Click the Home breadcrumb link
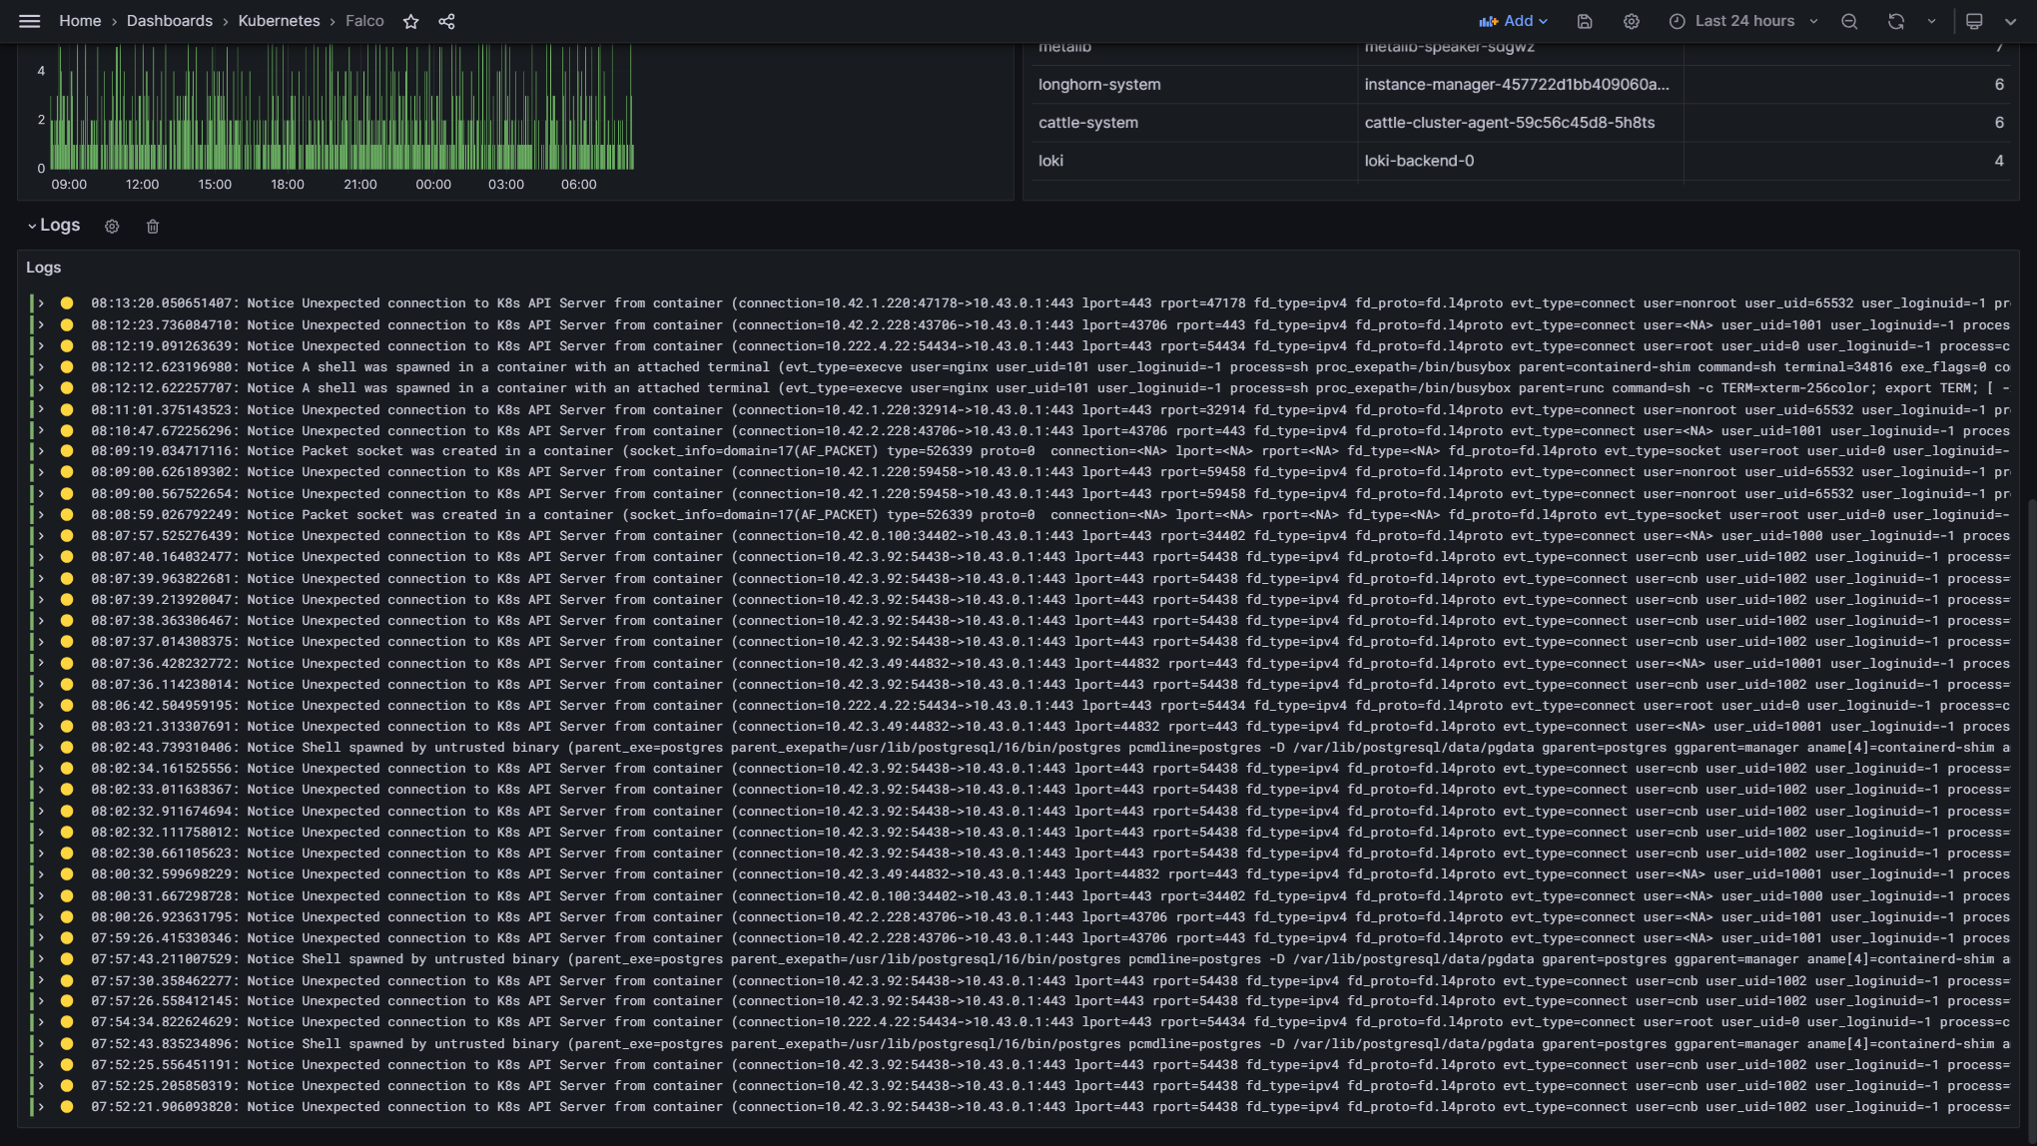Viewport: 2037px width, 1146px height. (80, 21)
